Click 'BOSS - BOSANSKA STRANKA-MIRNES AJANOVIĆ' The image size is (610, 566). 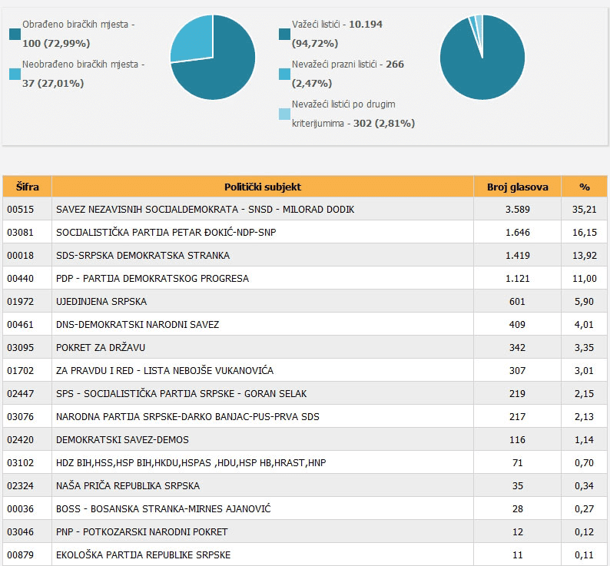163,508
